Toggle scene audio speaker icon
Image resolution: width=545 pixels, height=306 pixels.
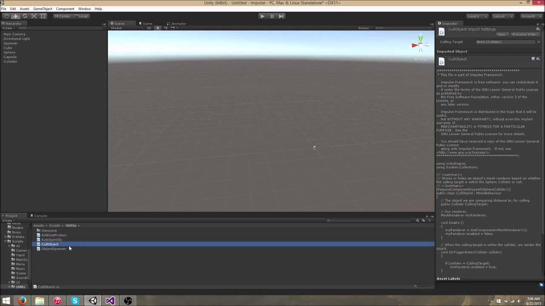[x=166, y=28]
